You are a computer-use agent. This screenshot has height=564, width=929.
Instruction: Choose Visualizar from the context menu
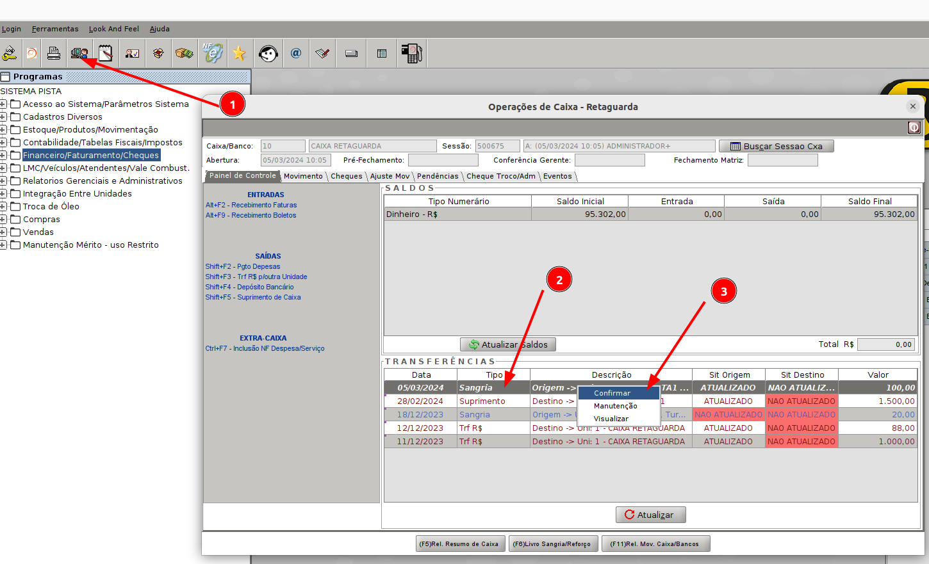(x=611, y=419)
